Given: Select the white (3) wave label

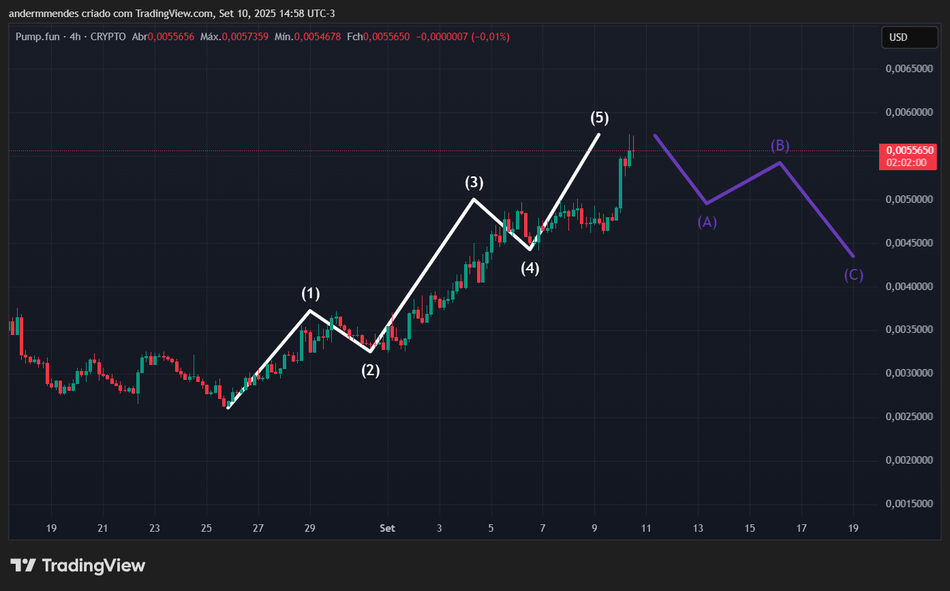Looking at the screenshot, I should pos(474,182).
